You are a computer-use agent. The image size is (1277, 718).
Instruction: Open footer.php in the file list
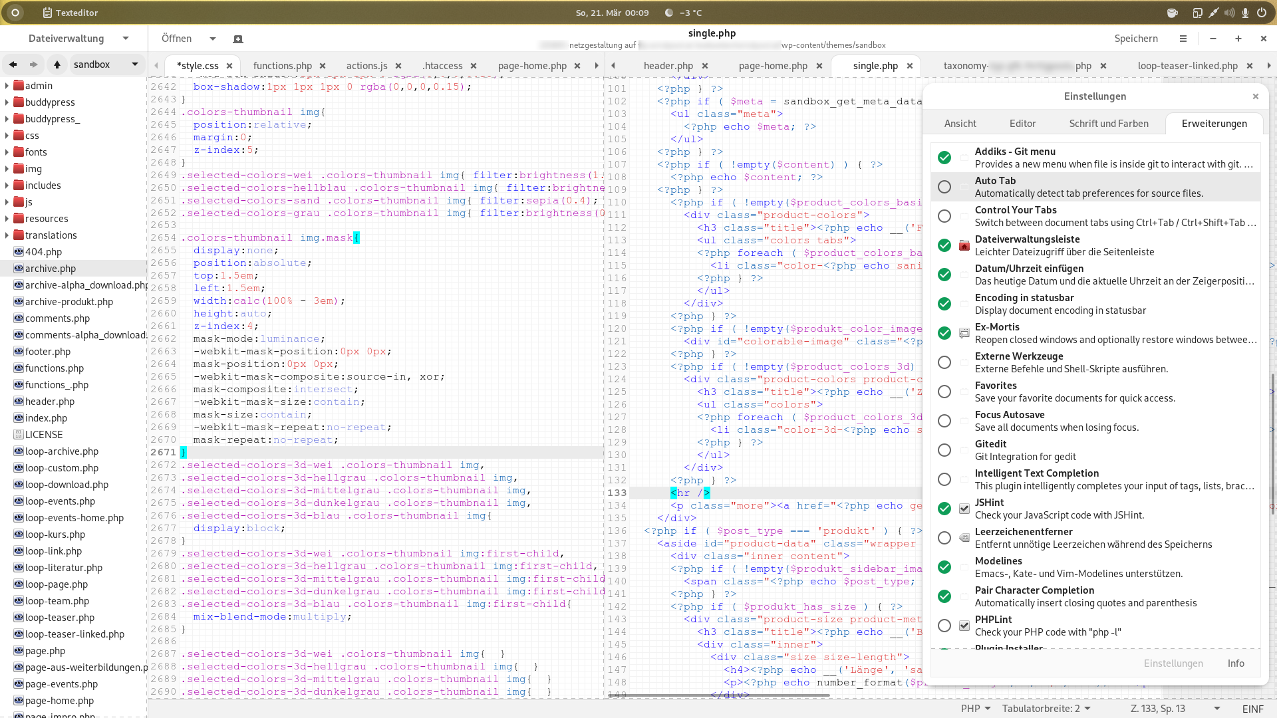click(x=47, y=352)
